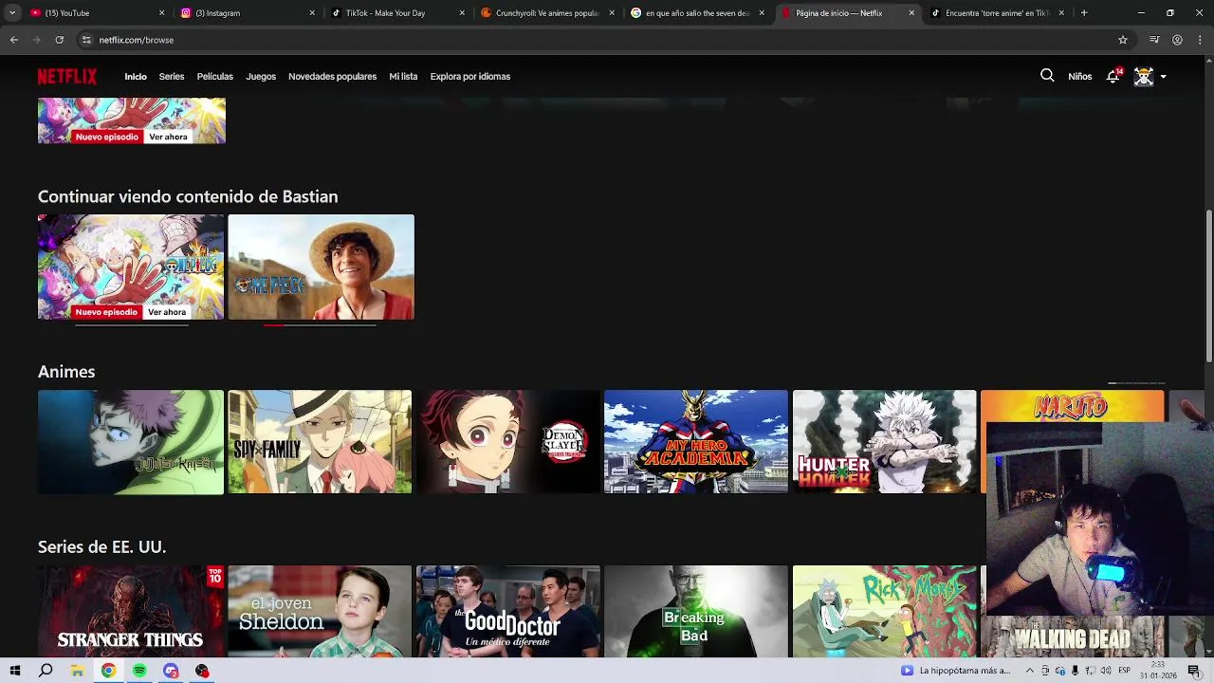Open the volume icon in system tray
The image size is (1214, 683).
point(1106,671)
